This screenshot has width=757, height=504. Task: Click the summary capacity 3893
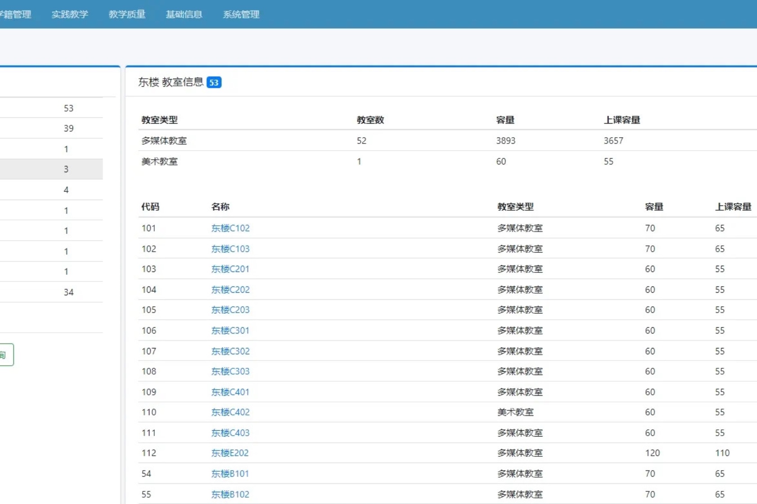506,141
